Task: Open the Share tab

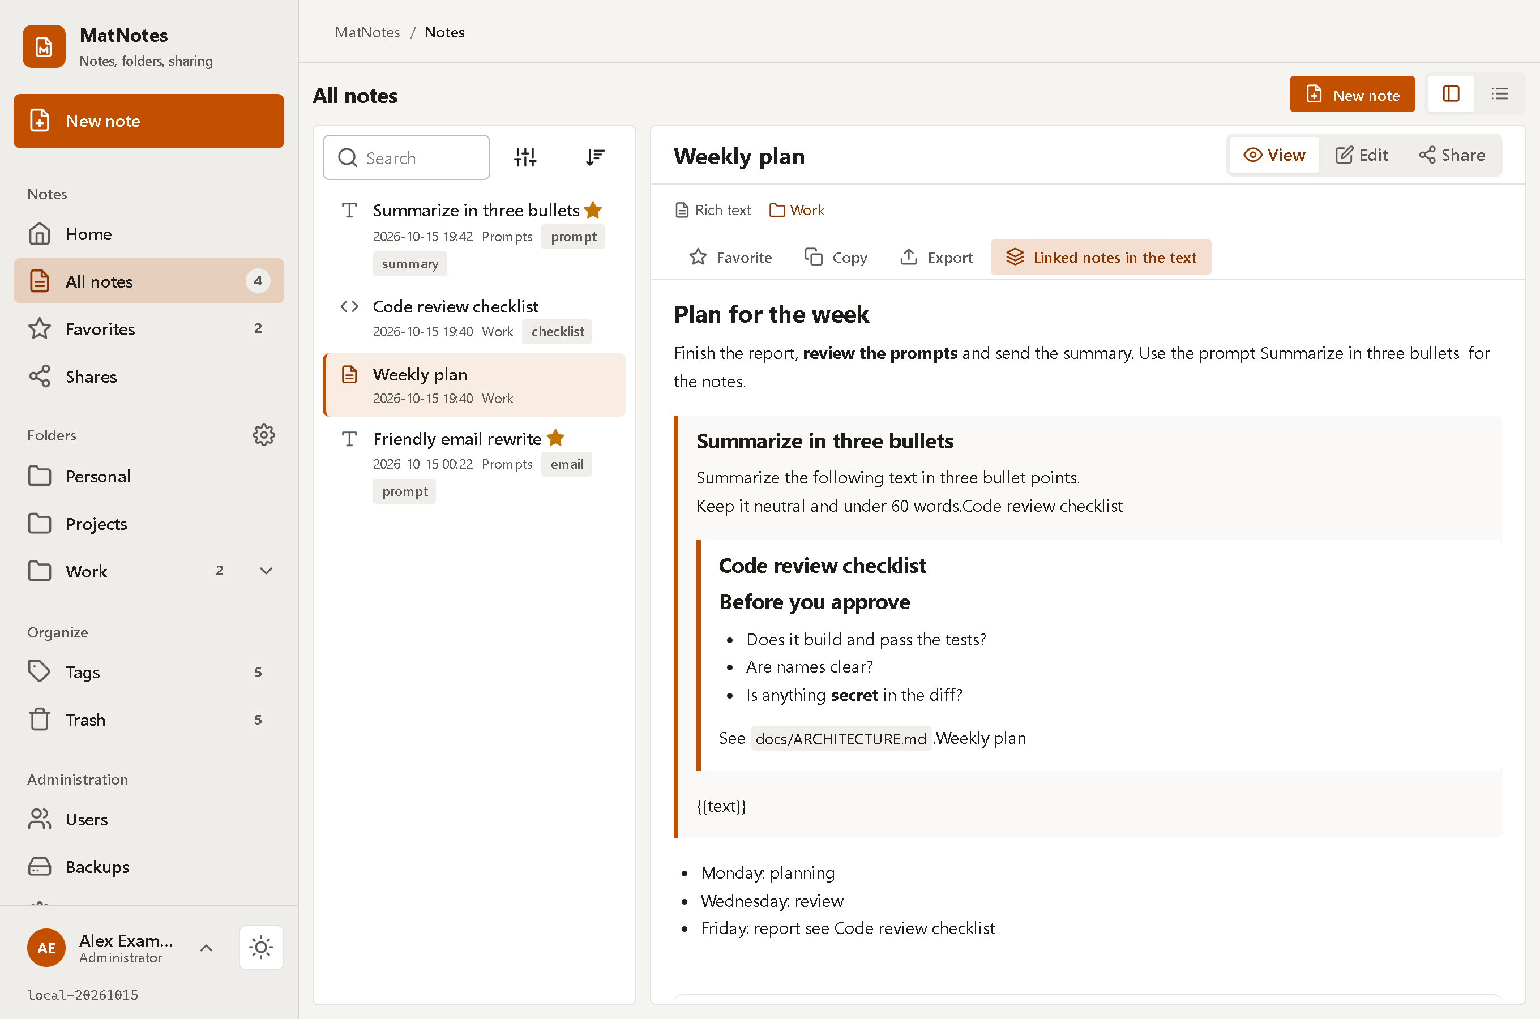Action: 1452,155
